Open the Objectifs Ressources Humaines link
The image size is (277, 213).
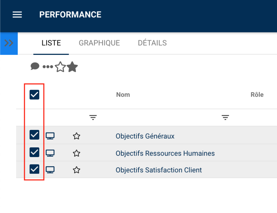click(165, 153)
